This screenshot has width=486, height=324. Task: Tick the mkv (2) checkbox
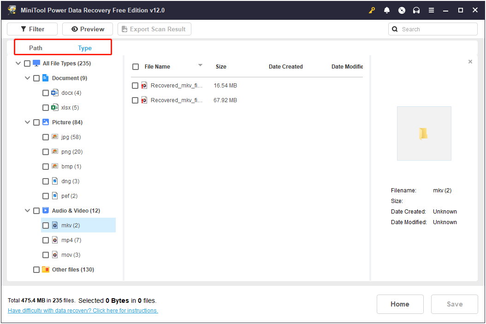tap(46, 226)
